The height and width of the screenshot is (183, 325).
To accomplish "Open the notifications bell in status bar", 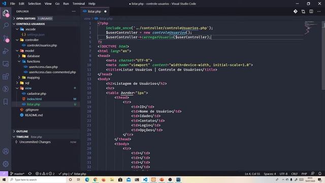I will click(x=320, y=174).
